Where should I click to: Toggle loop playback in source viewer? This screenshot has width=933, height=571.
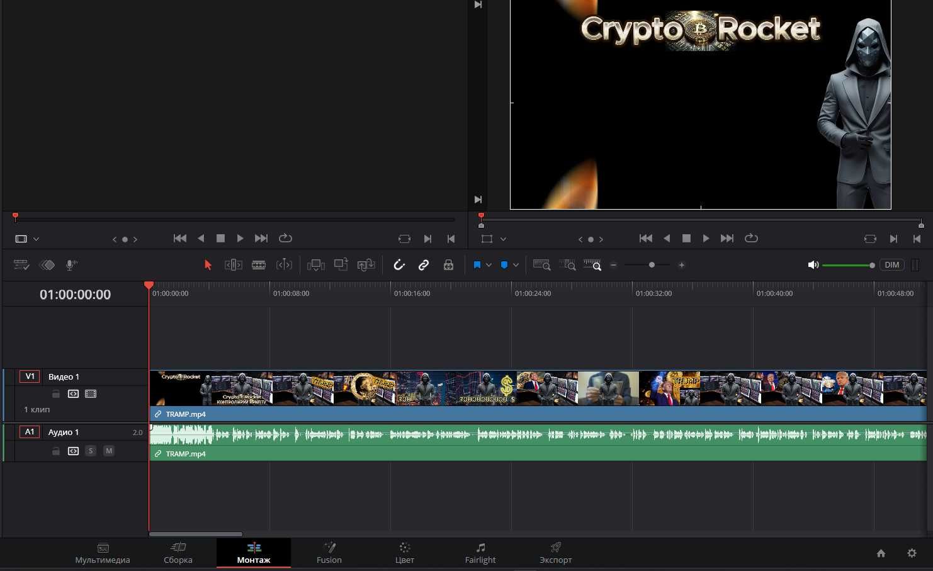(x=285, y=239)
